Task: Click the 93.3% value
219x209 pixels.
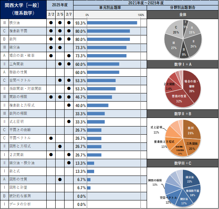Action: pyautogui.click(x=81, y=23)
